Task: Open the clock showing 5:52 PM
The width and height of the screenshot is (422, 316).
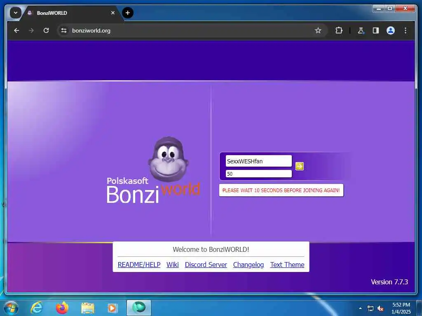Action: (x=401, y=308)
